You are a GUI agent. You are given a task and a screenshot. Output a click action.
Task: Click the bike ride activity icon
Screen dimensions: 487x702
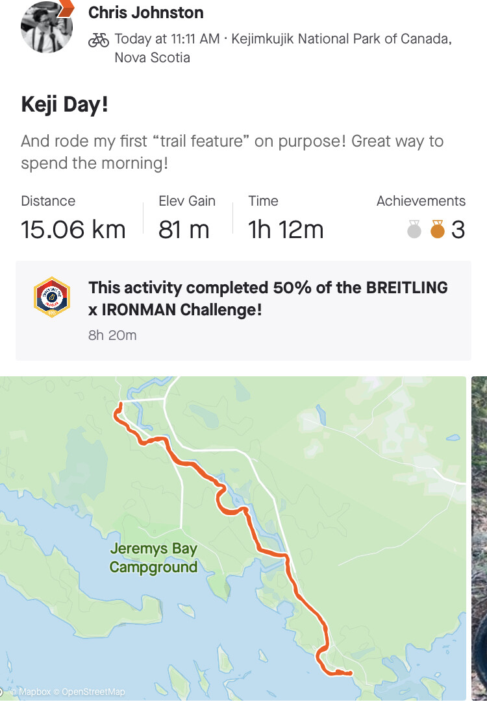coord(99,40)
